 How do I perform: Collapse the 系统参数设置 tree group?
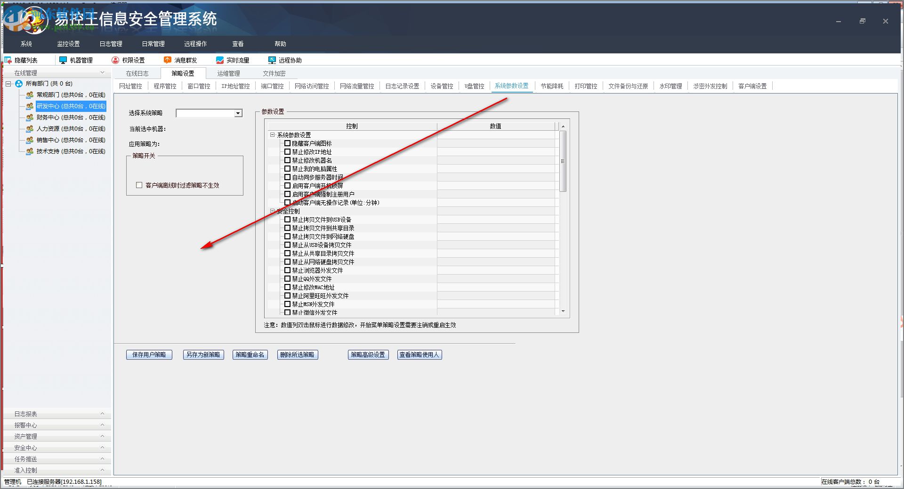tap(272, 135)
